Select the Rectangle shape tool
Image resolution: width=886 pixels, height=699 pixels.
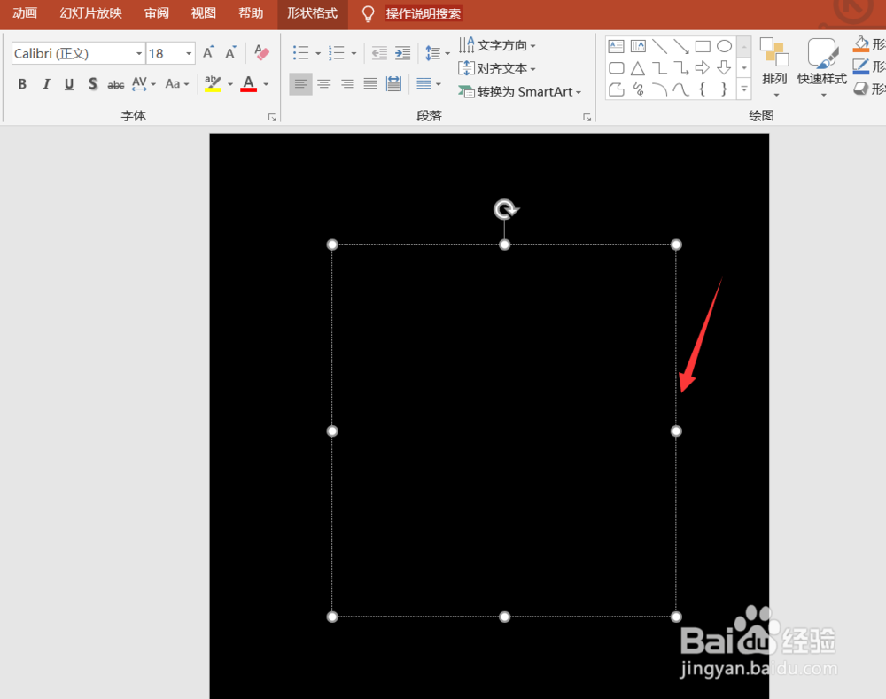[x=702, y=45]
